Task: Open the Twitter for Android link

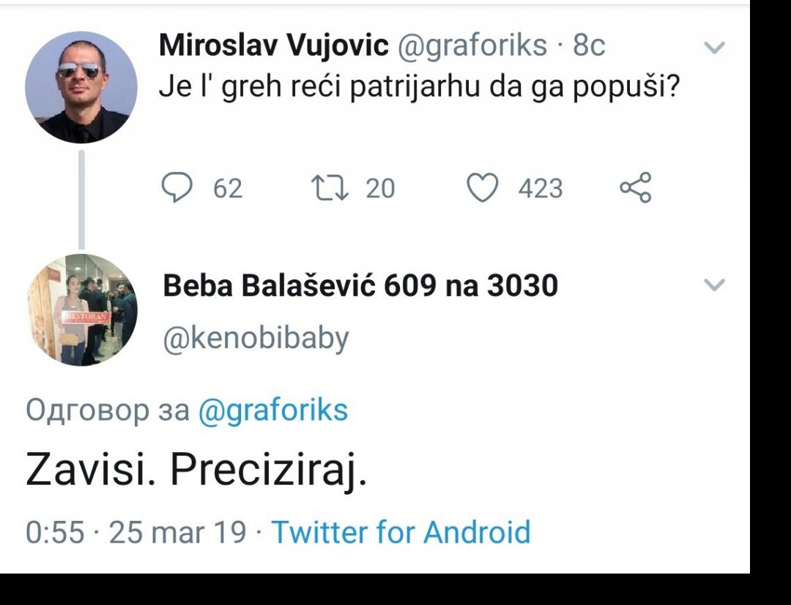Action: tap(401, 532)
